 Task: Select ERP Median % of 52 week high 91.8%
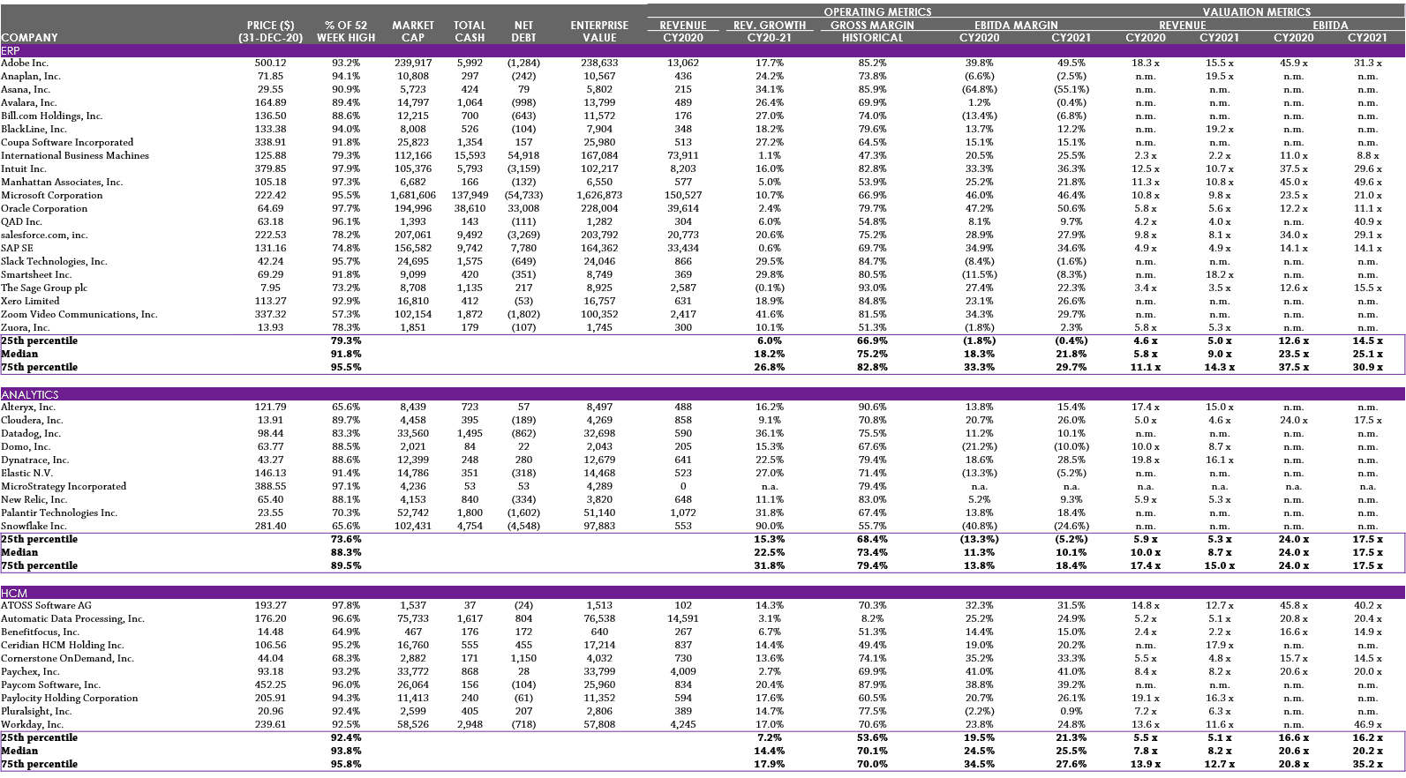coord(345,355)
